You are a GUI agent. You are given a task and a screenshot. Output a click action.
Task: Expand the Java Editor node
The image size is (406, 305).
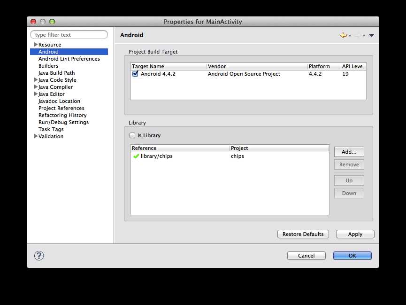[x=36, y=94]
